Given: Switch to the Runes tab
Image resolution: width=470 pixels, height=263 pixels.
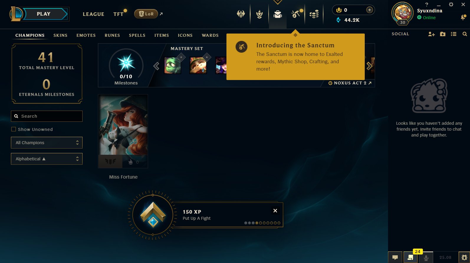Looking at the screenshot, I should tap(112, 35).
